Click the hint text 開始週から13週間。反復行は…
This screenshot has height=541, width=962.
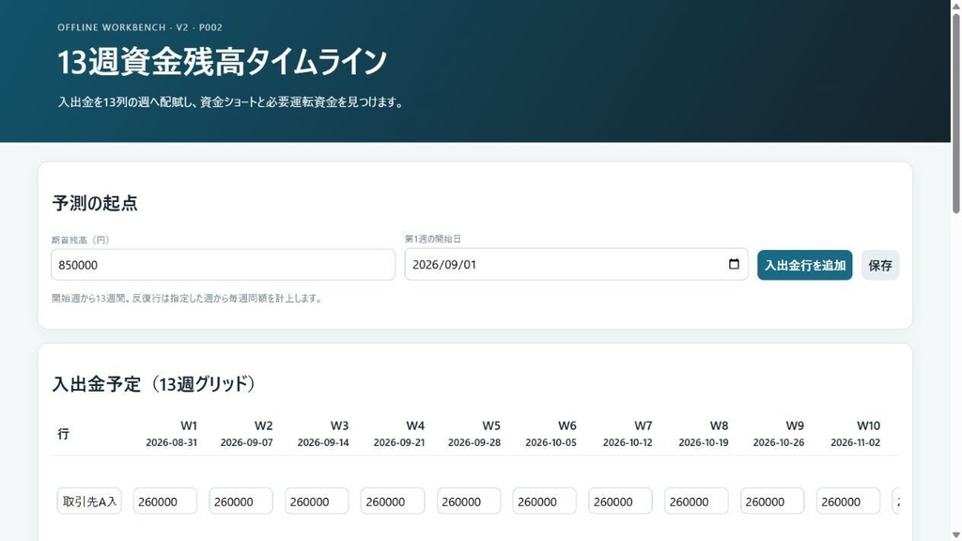pos(187,299)
